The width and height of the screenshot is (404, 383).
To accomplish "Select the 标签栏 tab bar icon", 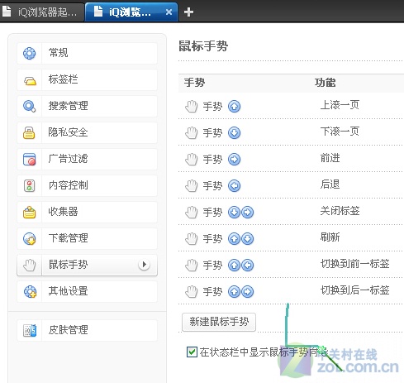I will point(30,80).
